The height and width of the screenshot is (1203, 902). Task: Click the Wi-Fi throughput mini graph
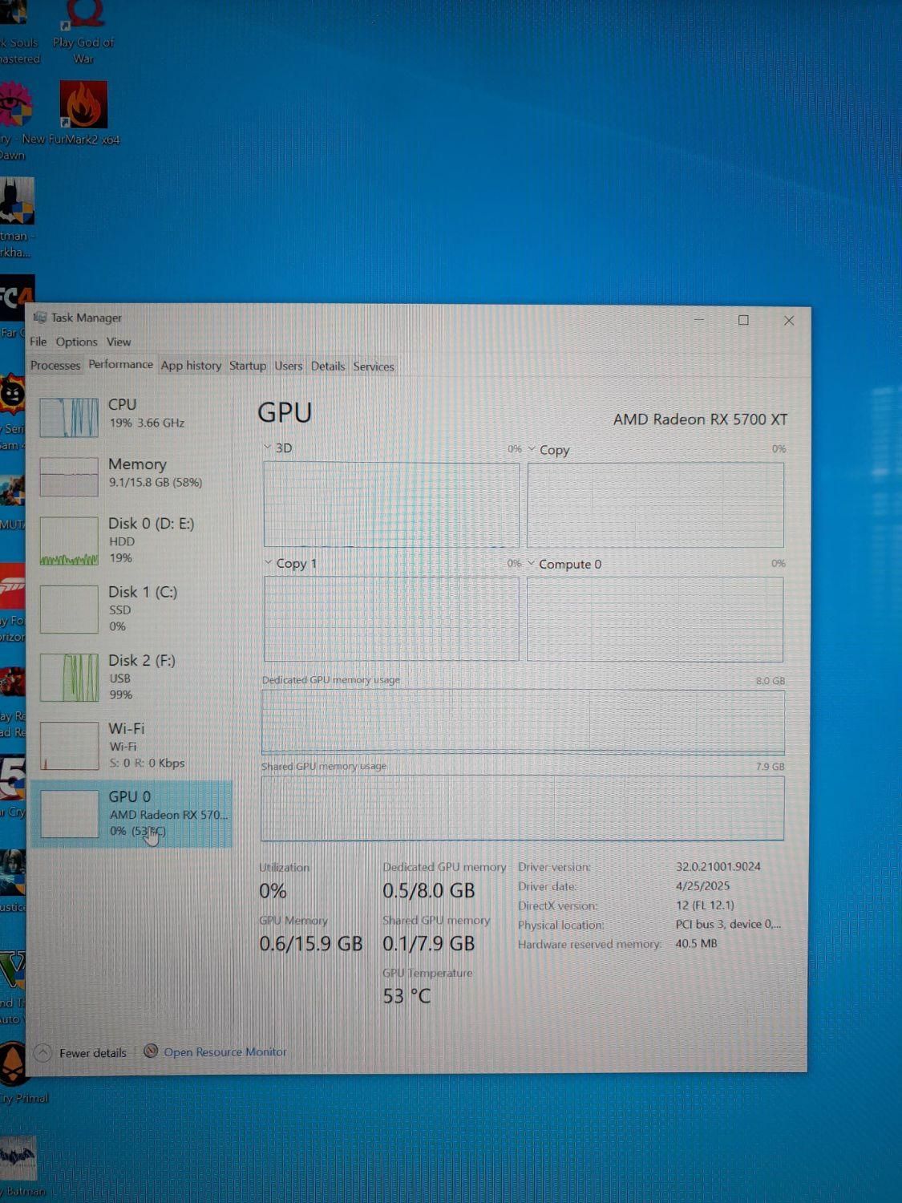tap(69, 746)
